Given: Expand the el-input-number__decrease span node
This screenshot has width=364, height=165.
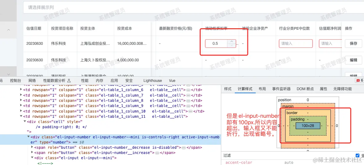Looking at the screenshot, I should point(32,147).
